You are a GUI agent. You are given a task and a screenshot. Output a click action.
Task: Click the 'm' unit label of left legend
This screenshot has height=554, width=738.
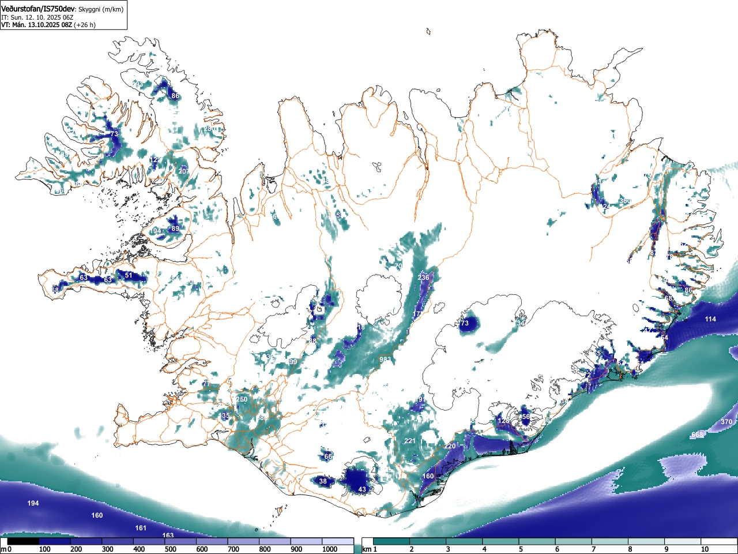click(3, 549)
